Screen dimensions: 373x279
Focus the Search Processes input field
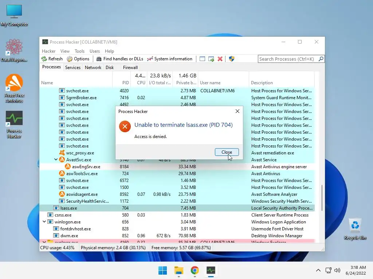point(288,59)
